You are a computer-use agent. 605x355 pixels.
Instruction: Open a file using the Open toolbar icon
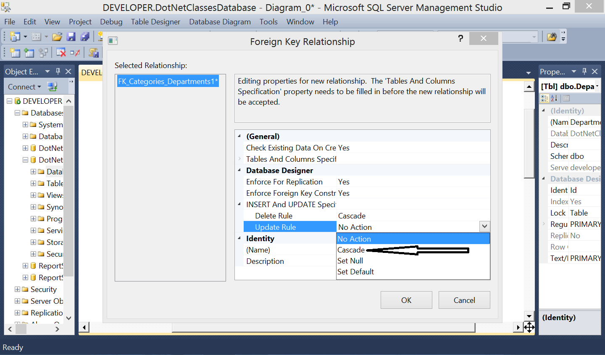click(57, 37)
